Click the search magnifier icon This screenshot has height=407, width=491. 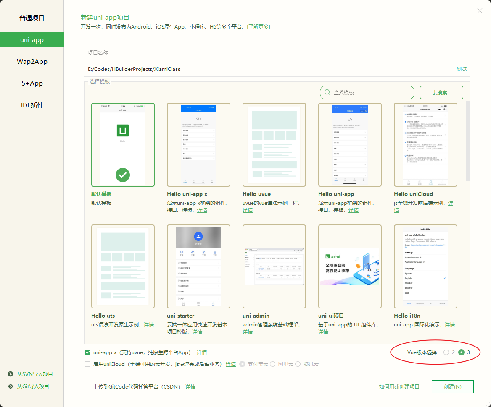point(327,92)
